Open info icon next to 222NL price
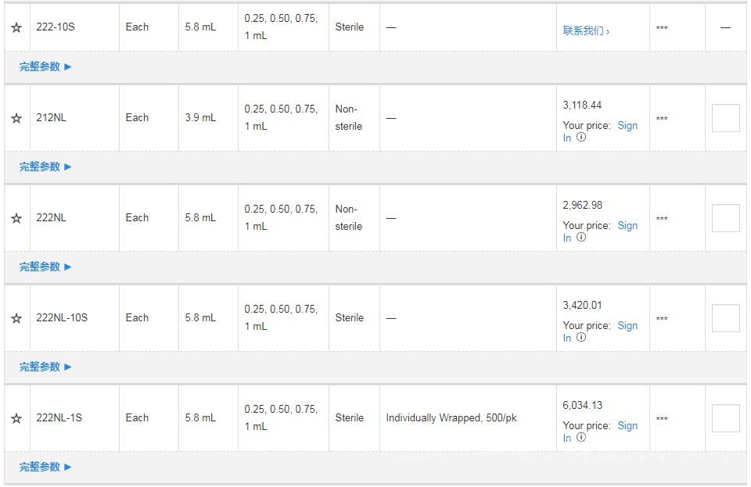 pyautogui.click(x=581, y=237)
